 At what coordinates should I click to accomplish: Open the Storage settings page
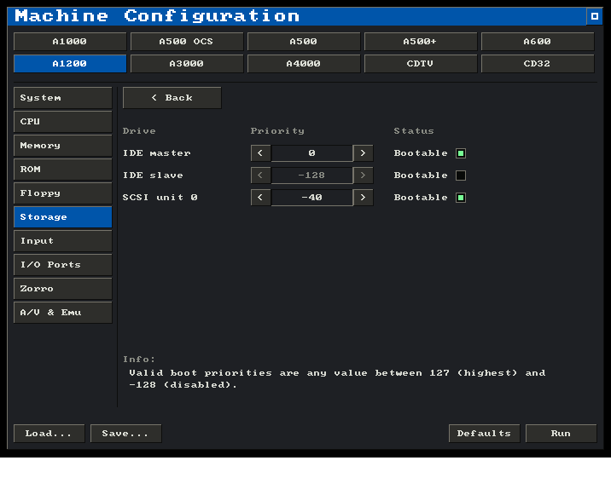63,217
